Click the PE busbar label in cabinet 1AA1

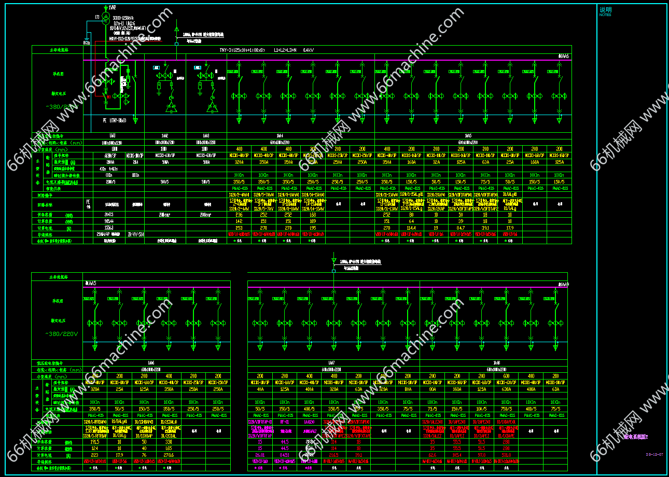click(115, 120)
